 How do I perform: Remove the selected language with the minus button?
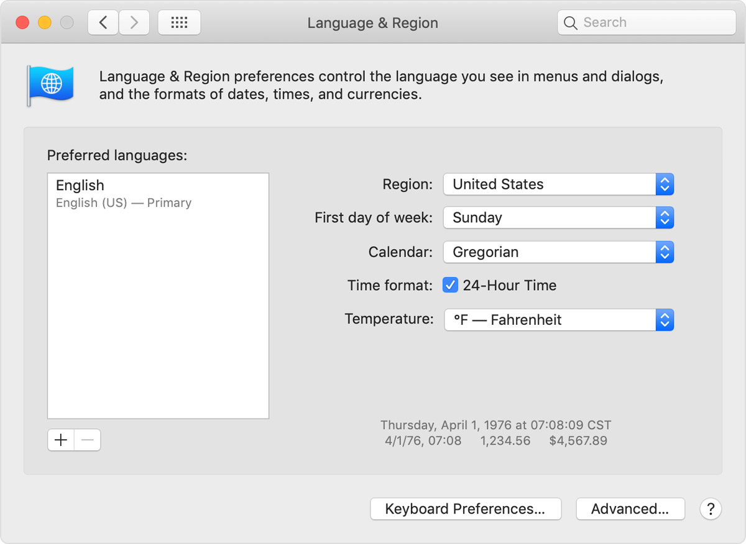tap(88, 440)
